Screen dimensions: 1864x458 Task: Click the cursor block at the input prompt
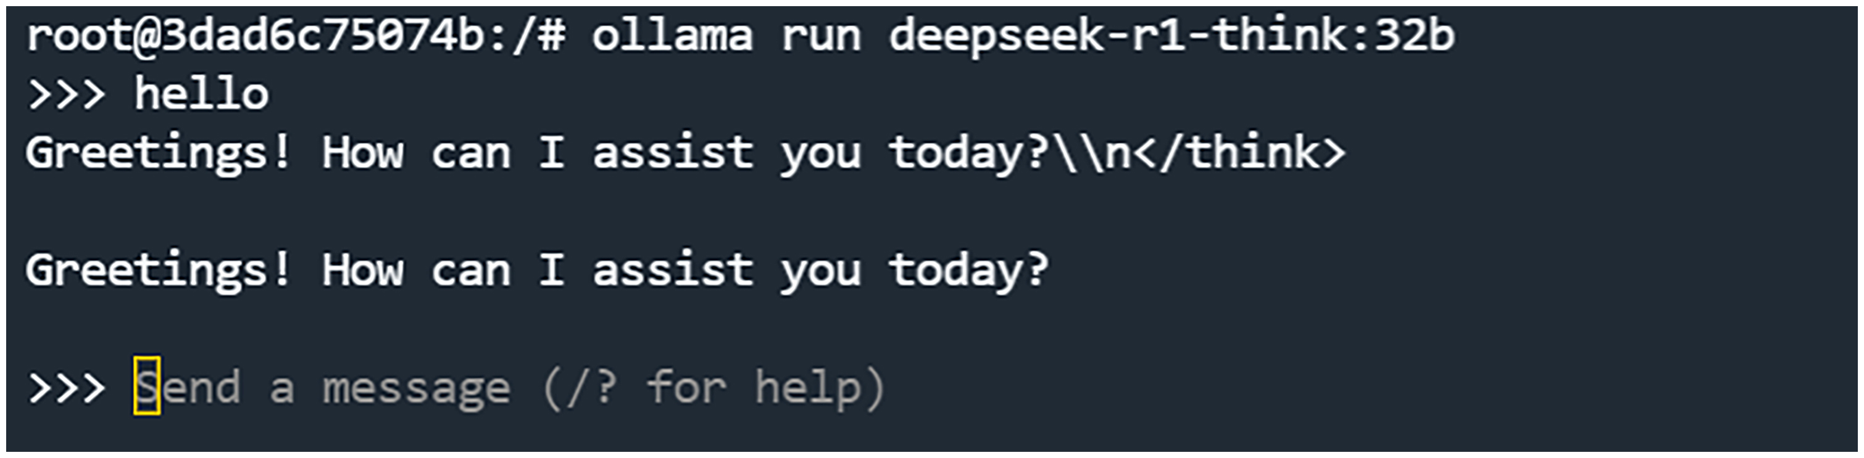click(x=147, y=386)
